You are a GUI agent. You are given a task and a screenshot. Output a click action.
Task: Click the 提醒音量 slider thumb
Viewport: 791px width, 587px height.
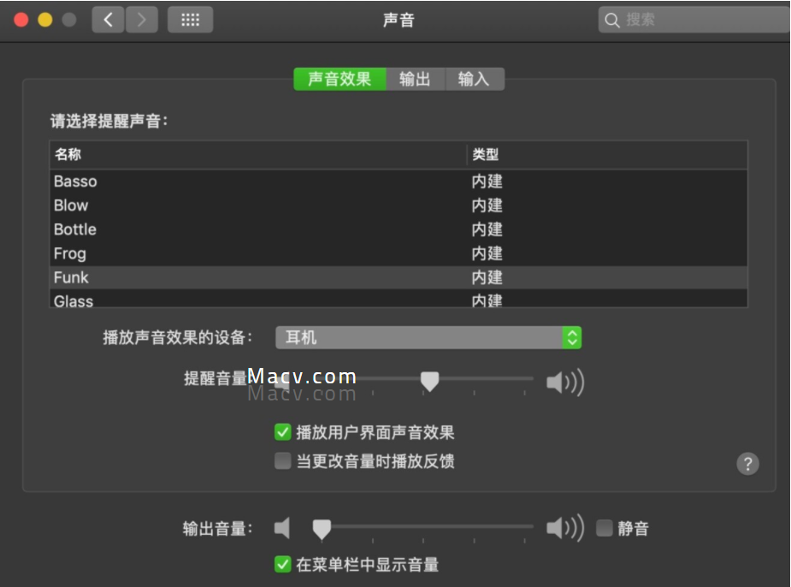click(430, 381)
